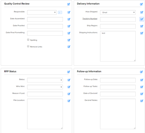
Task: Click edit icon for Follow-up Date
Action: [x=142, y=80]
